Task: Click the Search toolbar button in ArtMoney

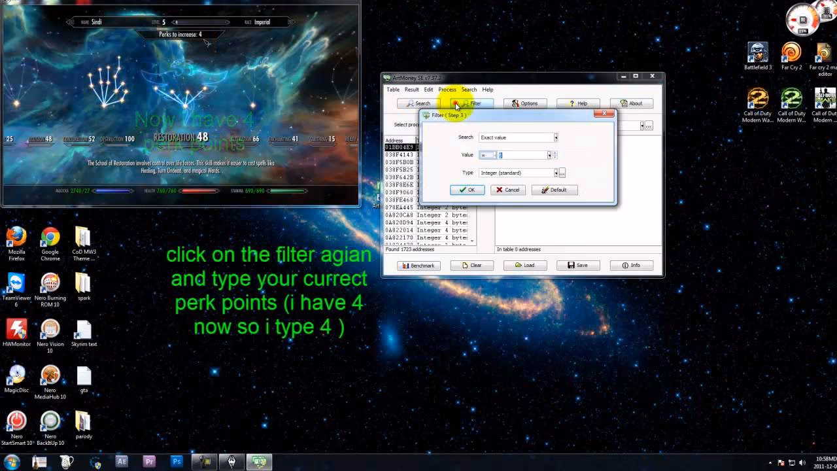Action: click(418, 103)
